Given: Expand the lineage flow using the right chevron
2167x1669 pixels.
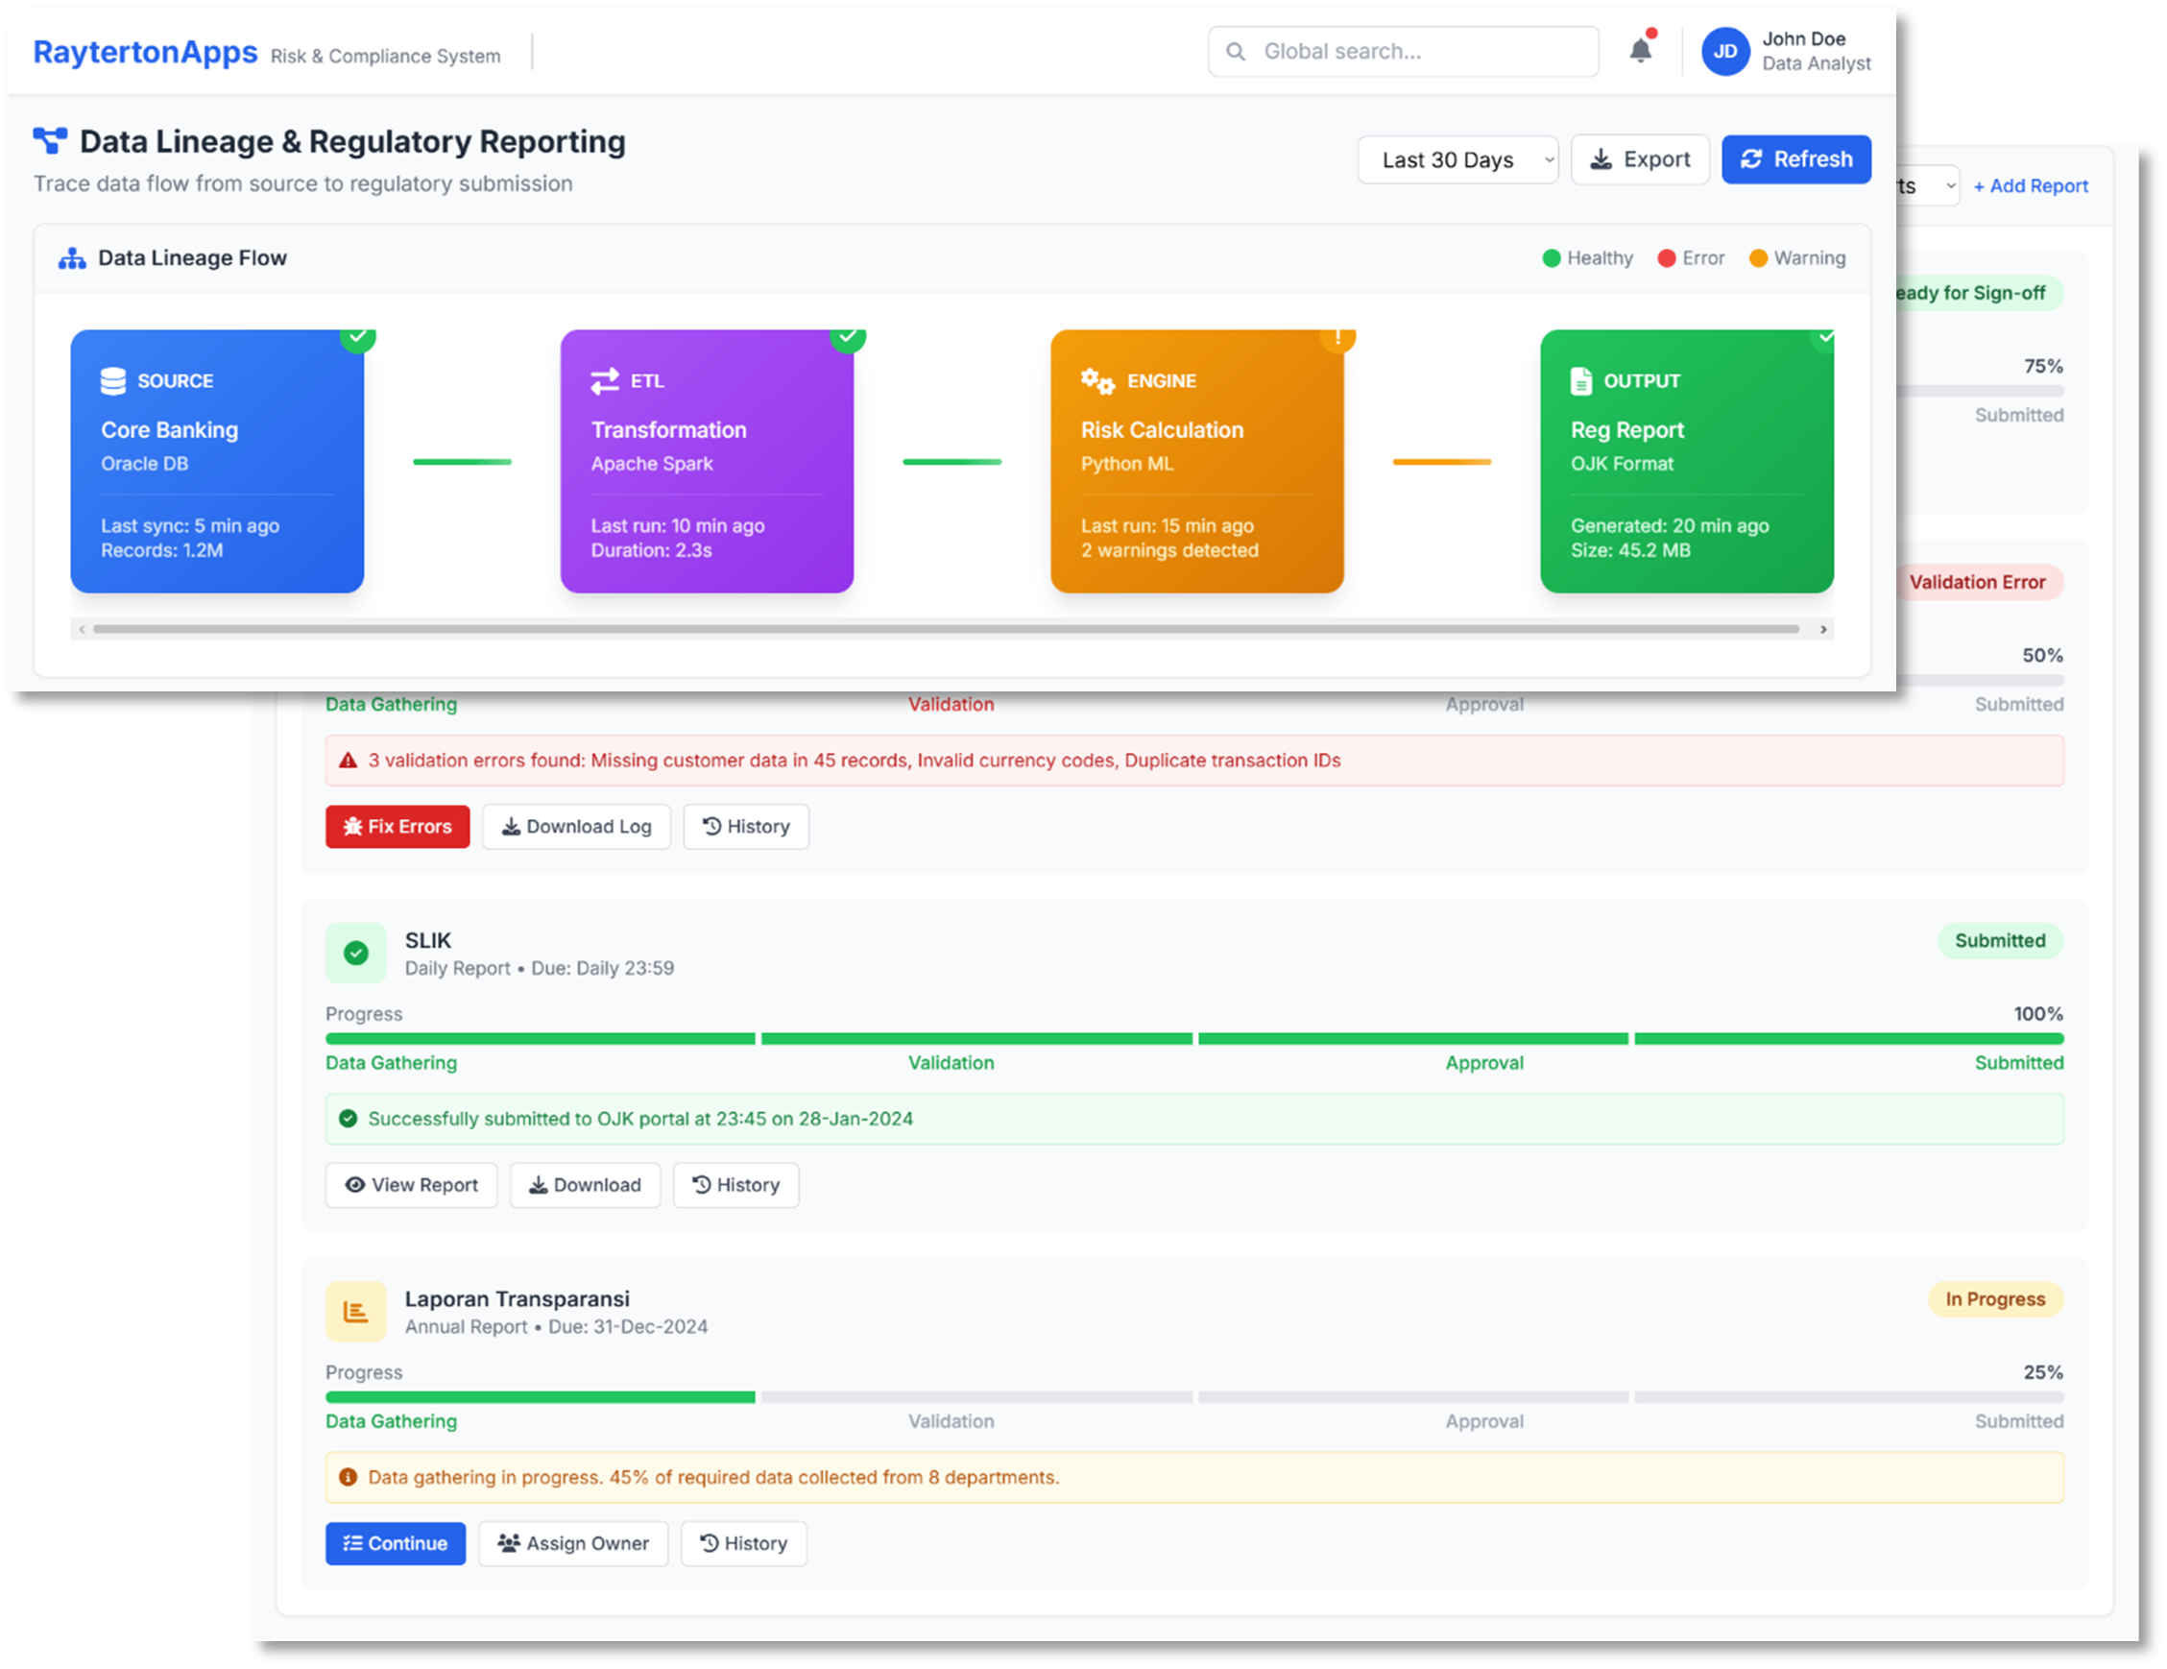Looking at the screenshot, I should [x=1822, y=628].
